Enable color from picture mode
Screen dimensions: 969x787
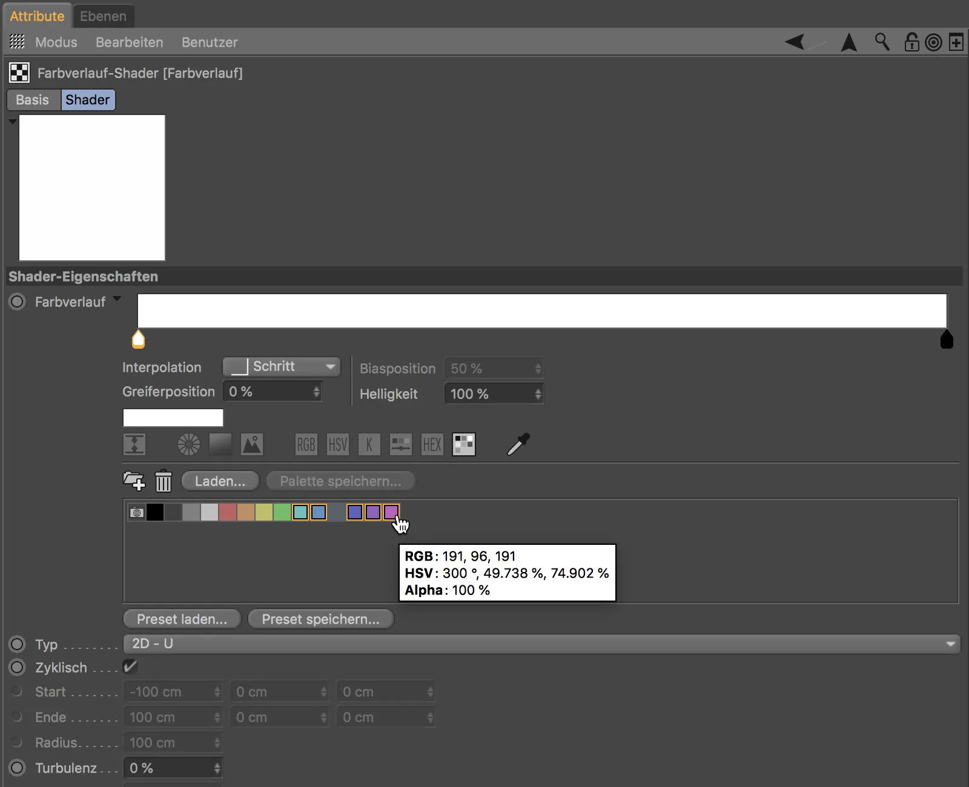click(x=252, y=444)
